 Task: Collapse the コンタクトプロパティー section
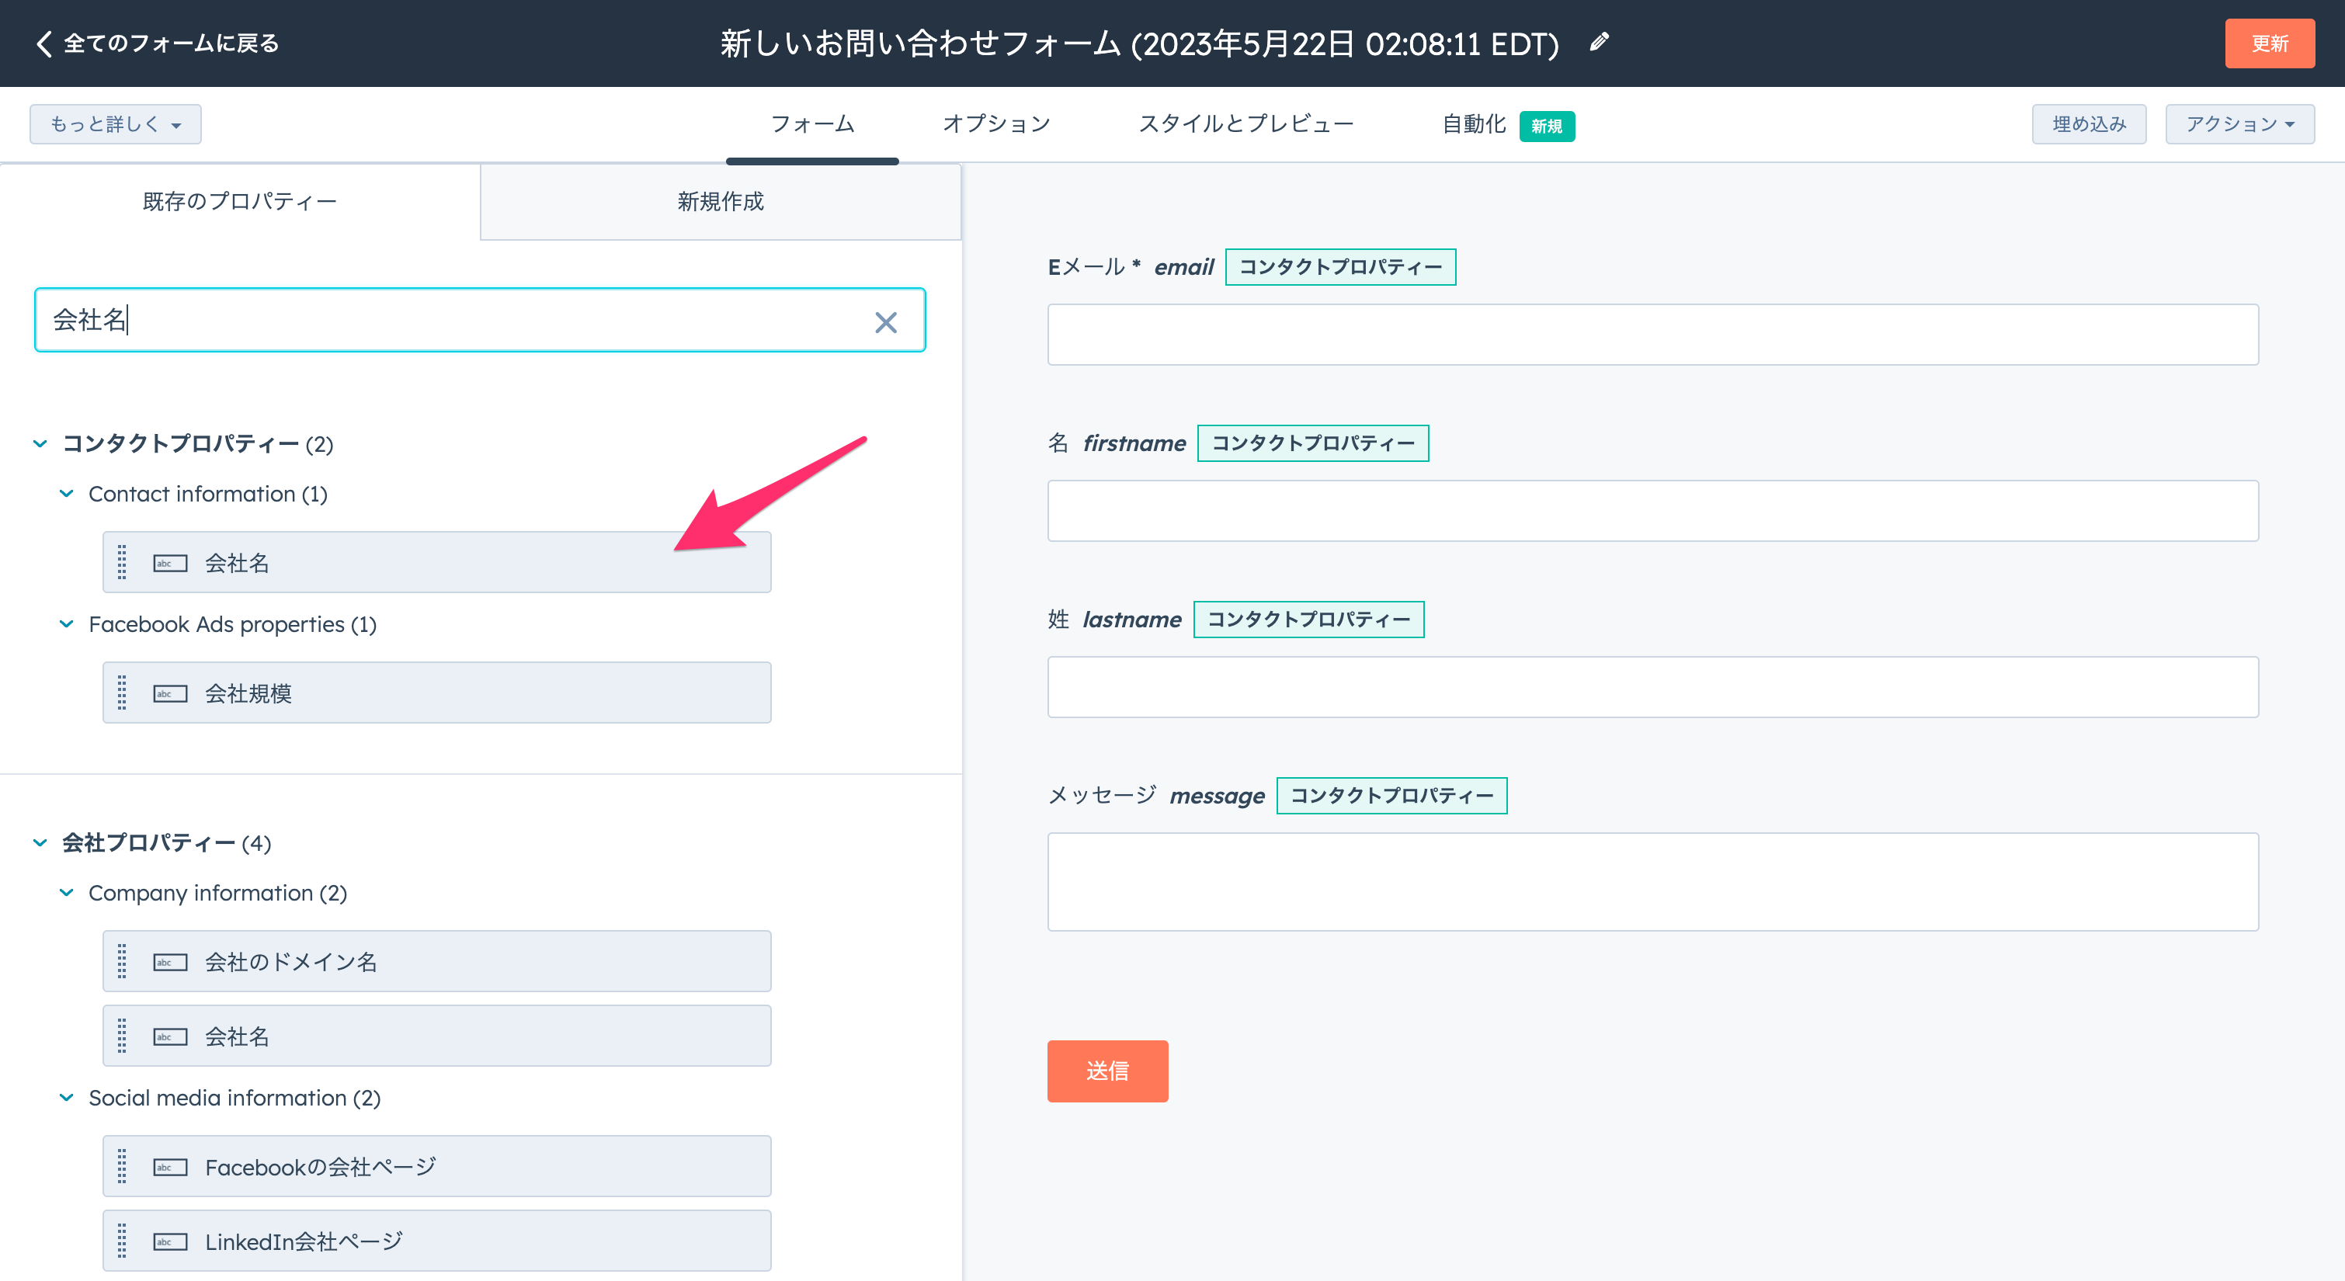(x=40, y=443)
